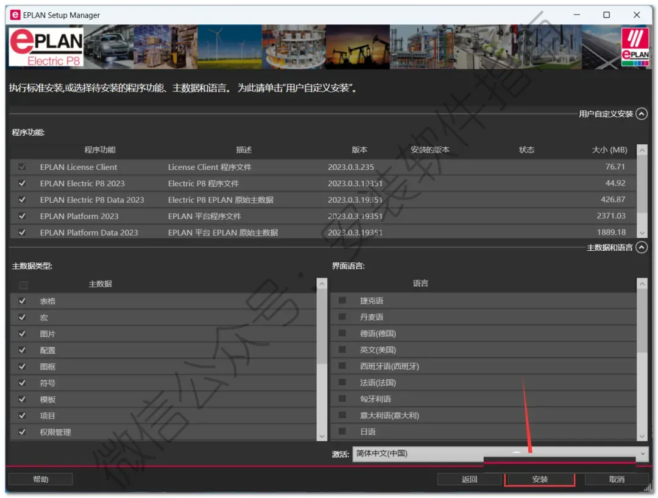The width and height of the screenshot is (658, 498).
Task: Select the License Client 程序文件 description cell
Action: pyautogui.click(x=210, y=167)
